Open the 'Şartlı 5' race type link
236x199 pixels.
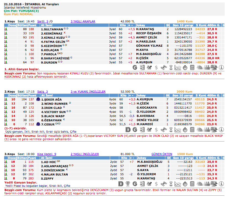[43, 21]
